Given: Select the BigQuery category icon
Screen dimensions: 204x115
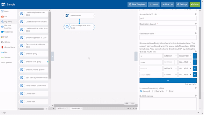Looking at the screenshot, I should click(x=2, y=22).
